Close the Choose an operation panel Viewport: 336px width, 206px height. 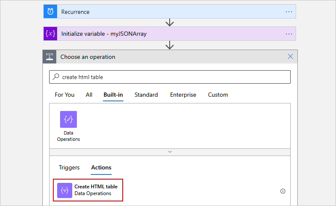point(290,56)
